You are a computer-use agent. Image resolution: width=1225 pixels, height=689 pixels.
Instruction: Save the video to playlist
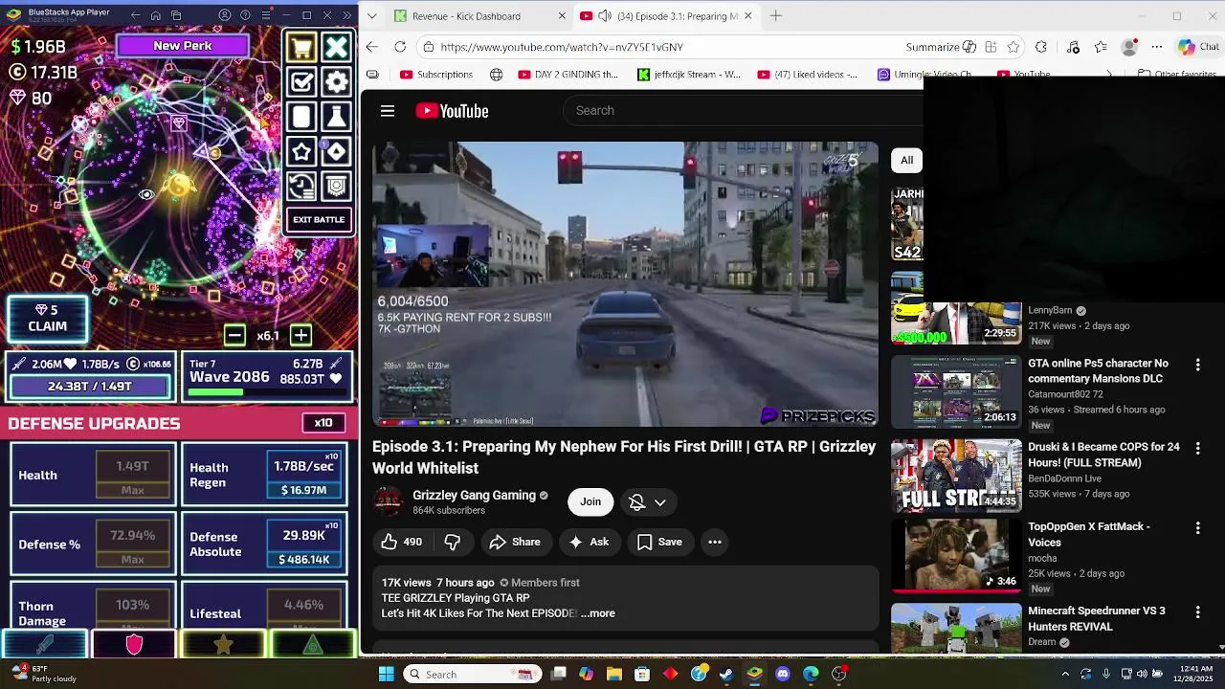coord(659,542)
